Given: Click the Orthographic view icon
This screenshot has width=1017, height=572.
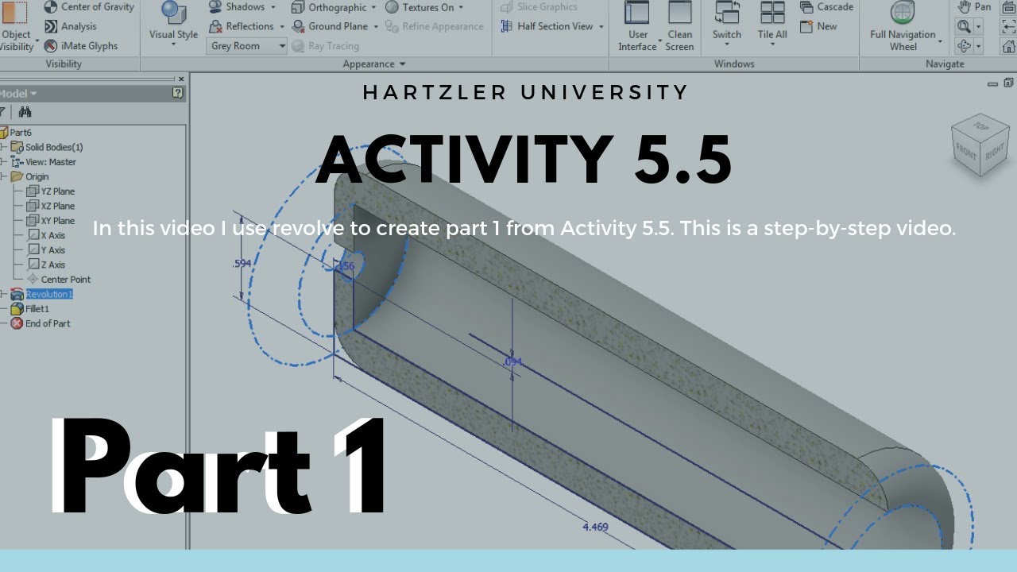Looking at the screenshot, I should [x=298, y=7].
